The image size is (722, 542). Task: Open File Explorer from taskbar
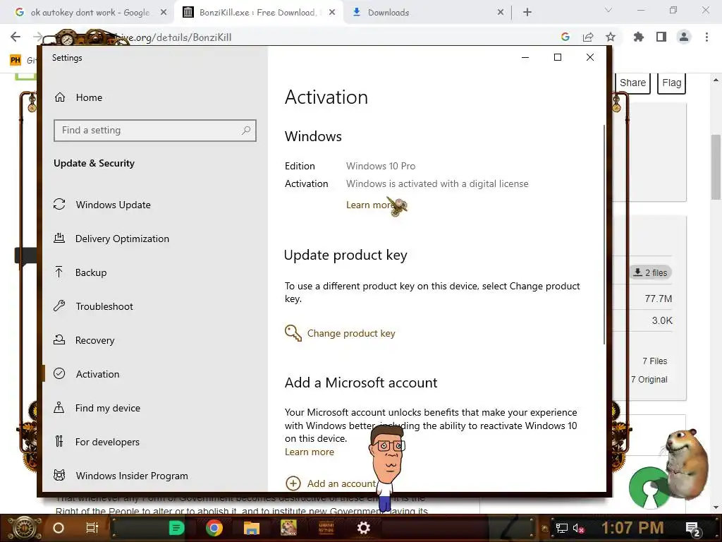(x=252, y=528)
